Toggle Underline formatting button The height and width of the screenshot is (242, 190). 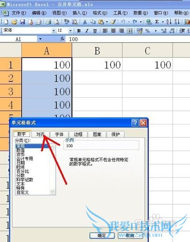(95, 30)
